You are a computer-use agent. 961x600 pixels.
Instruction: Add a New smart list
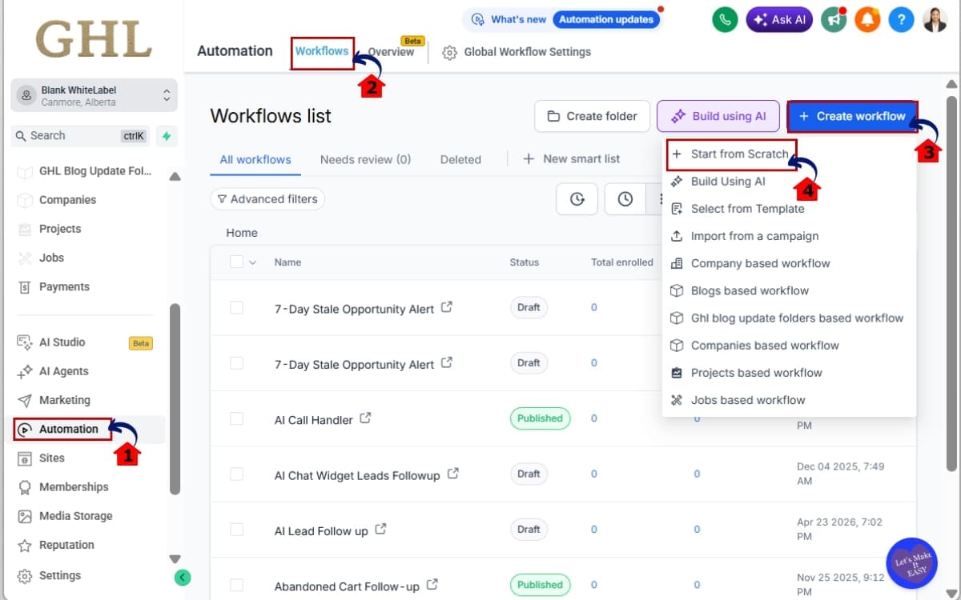pyautogui.click(x=571, y=159)
